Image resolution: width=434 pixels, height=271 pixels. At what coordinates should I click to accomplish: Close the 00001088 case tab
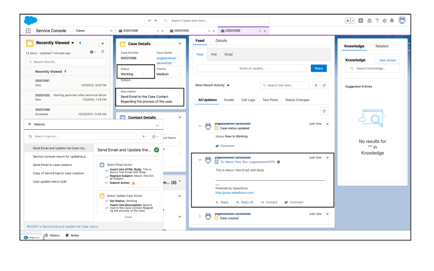click(x=265, y=31)
